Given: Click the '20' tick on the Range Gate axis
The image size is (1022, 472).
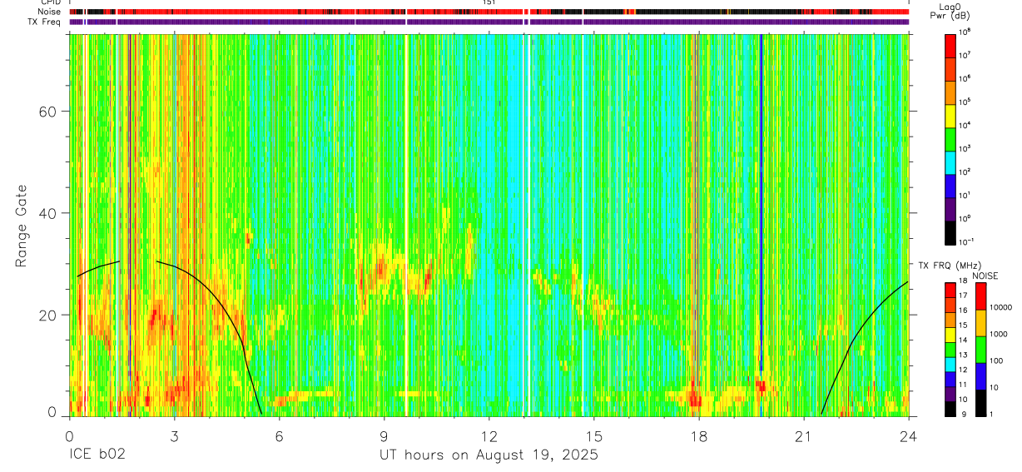Looking at the screenshot, I should [48, 315].
